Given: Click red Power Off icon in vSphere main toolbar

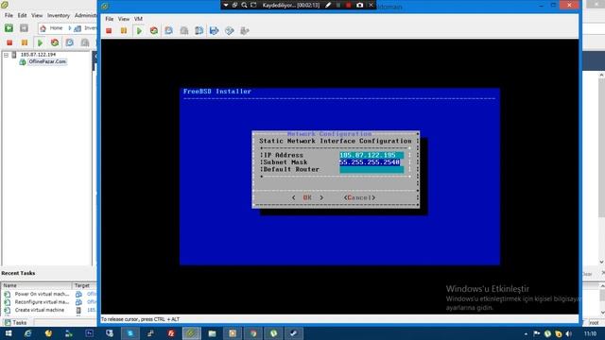Looking at the screenshot, I should pos(9,42).
